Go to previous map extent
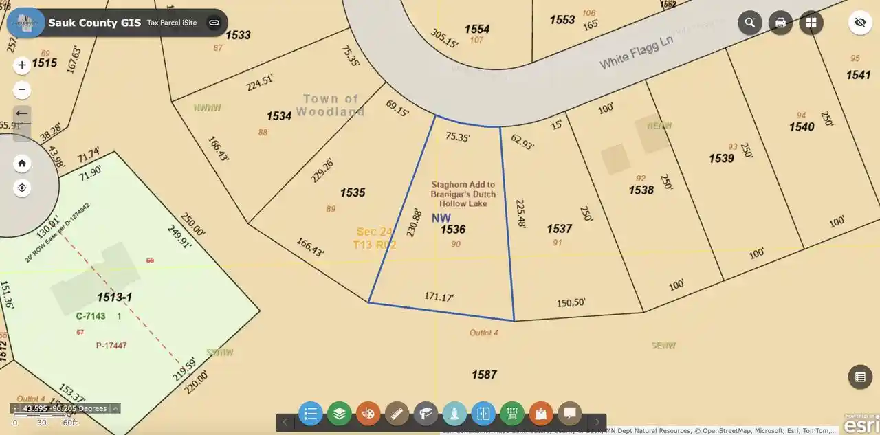The height and width of the screenshot is (435, 880). point(22,114)
